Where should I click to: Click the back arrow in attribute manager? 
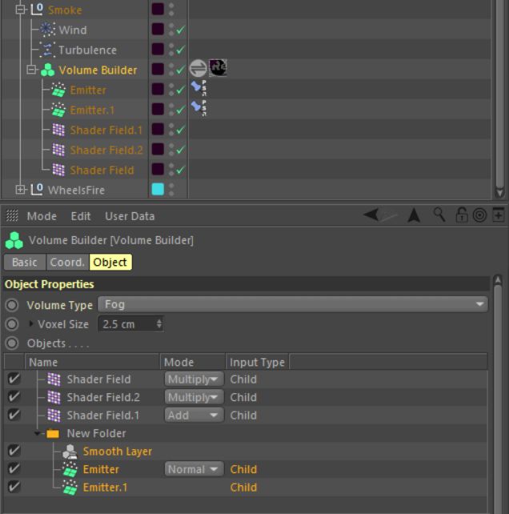(371, 215)
